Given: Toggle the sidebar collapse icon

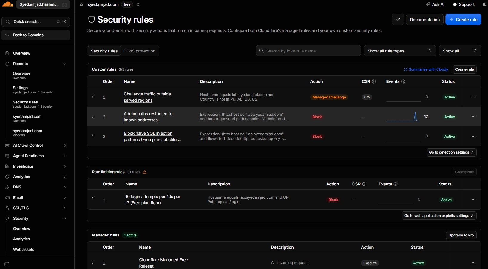Looking at the screenshot, I should (x=7, y=264).
